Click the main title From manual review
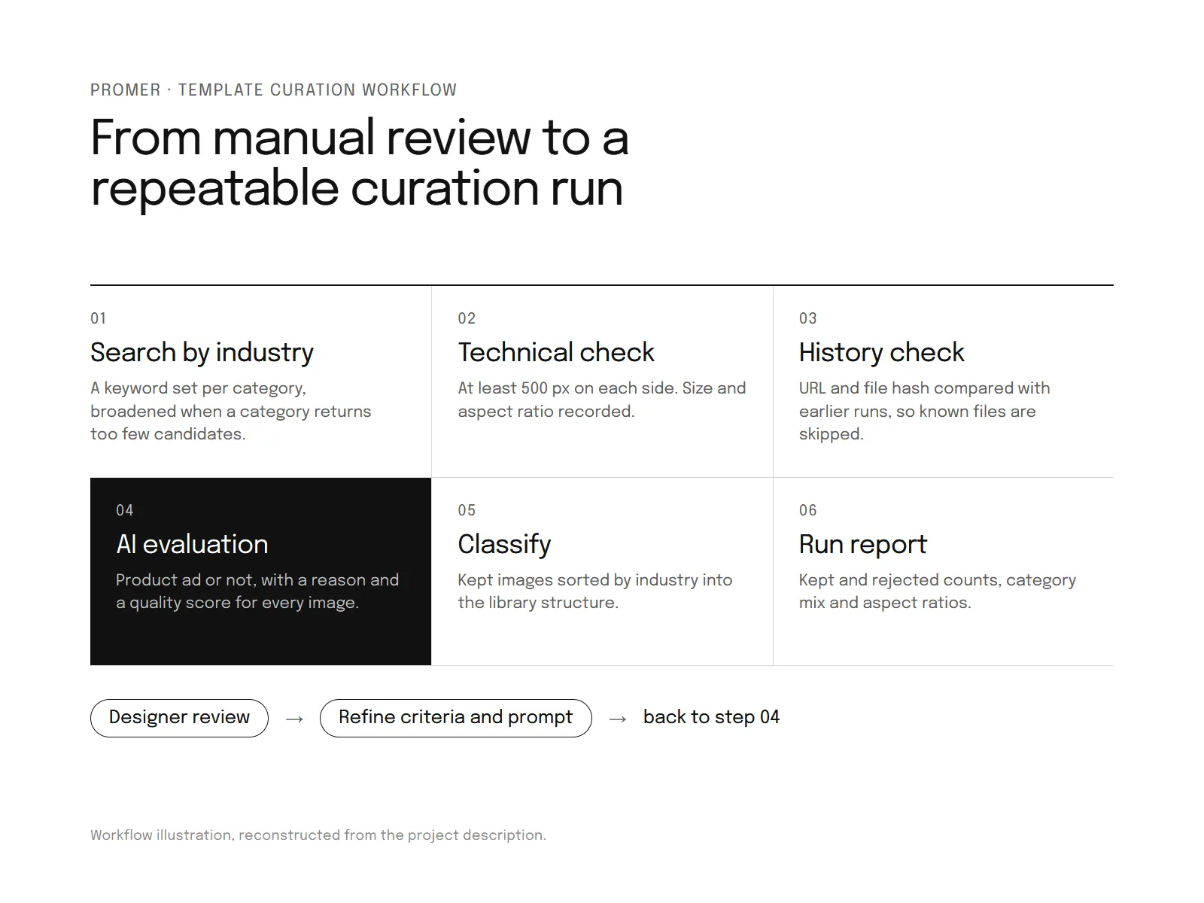Screen dimensions: 1204x903 (x=360, y=163)
